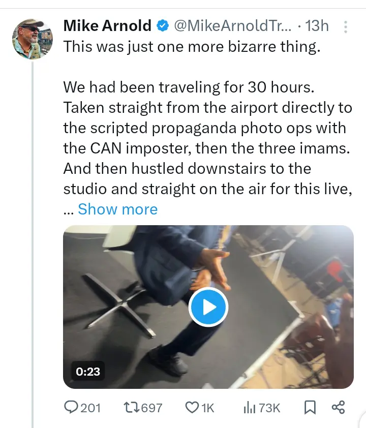Click the 697 reposts count
Image resolution: width=366 pixels, height=428 pixels.
[x=150, y=408]
